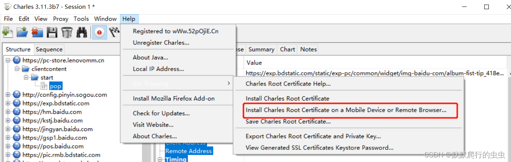Image resolution: width=511 pixels, height=162 pixels.
Task: Click the Close Session red X icon
Action: pos(37,32)
